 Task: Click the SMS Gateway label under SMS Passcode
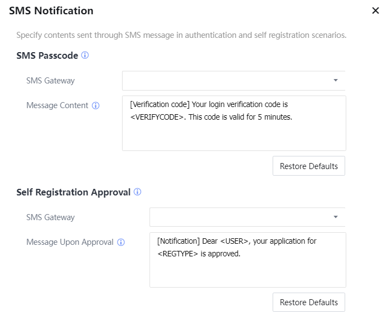point(51,81)
